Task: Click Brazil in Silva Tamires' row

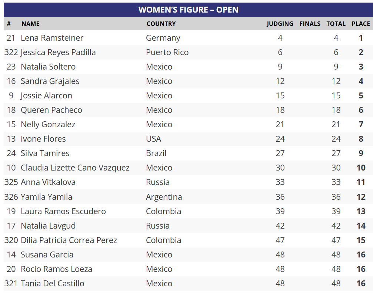Action: click(156, 153)
